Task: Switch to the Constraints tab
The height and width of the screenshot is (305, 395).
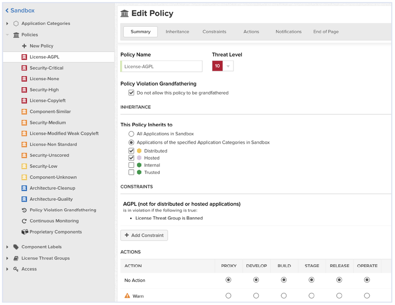Action: pos(214,32)
